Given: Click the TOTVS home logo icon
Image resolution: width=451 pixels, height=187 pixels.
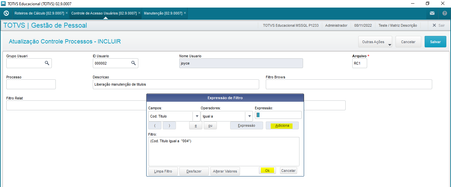Looking at the screenshot, I should tap(6, 13).
